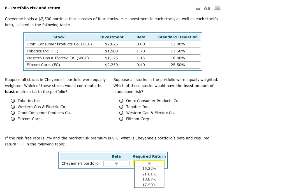This screenshot has height=190, width=287.
Task: Open the Beta dropdown for Cheyenne's portfolio
Action: 116,163
